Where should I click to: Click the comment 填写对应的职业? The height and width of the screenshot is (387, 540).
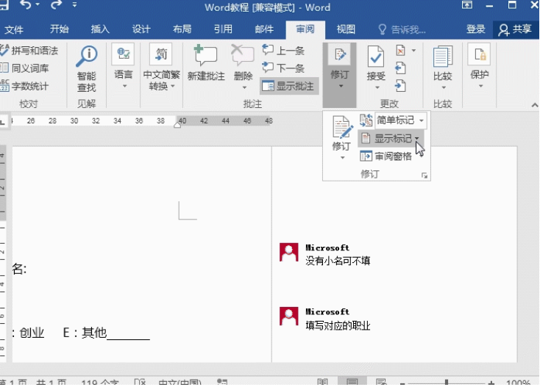338,325
